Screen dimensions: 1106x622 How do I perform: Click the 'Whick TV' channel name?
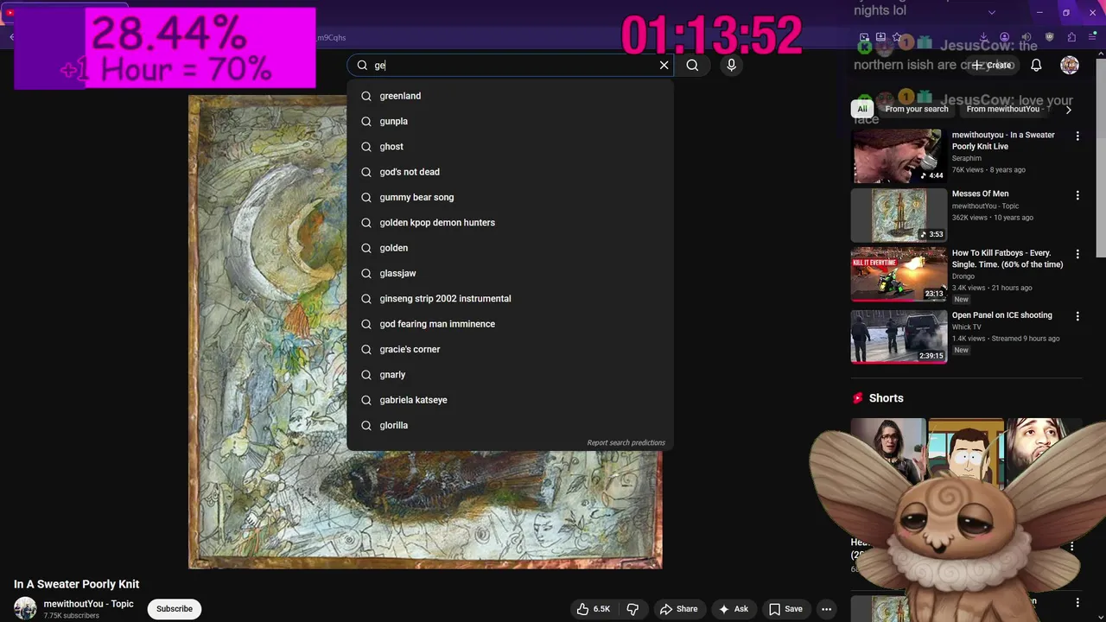(966, 327)
